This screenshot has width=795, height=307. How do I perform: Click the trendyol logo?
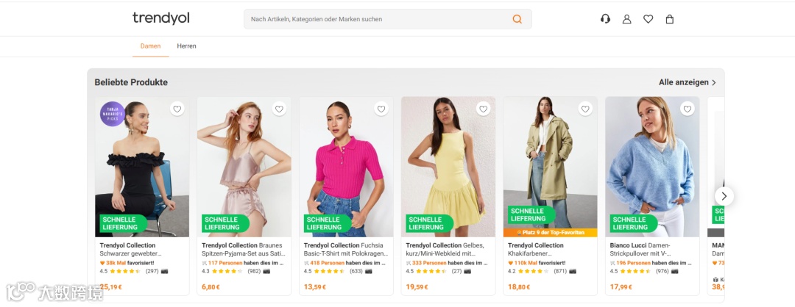pyautogui.click(x=160, y=18)
